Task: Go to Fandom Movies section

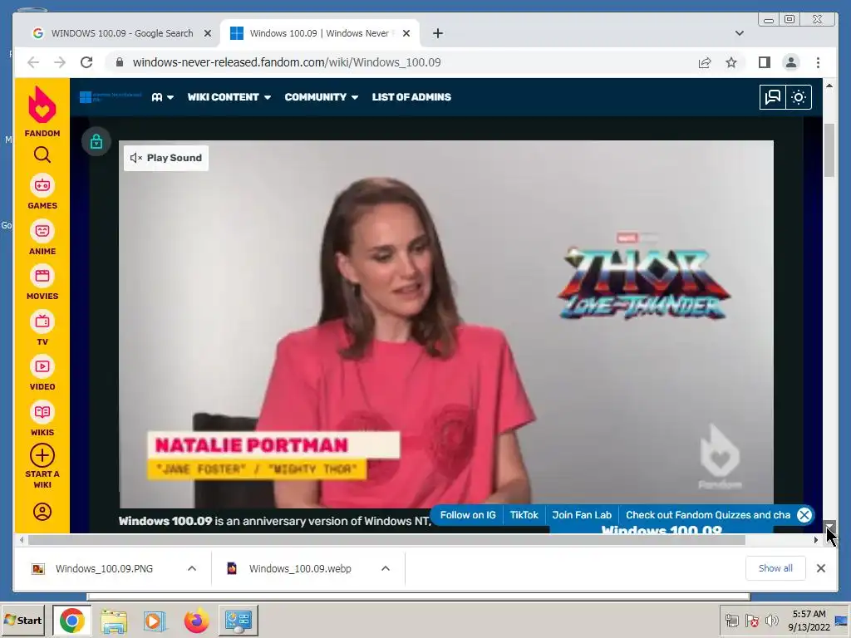Action: [42, 282]
